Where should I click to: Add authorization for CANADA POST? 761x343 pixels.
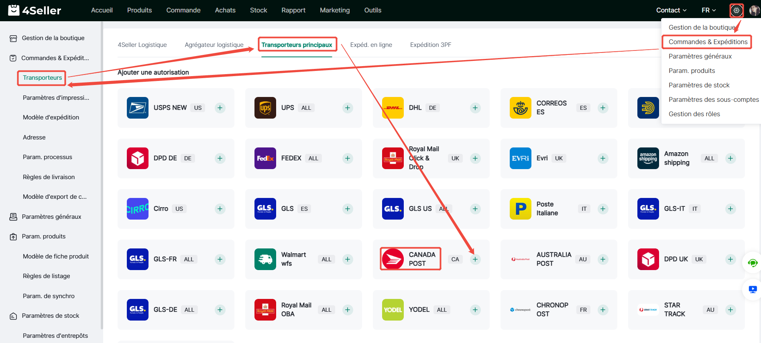(475, 259)
